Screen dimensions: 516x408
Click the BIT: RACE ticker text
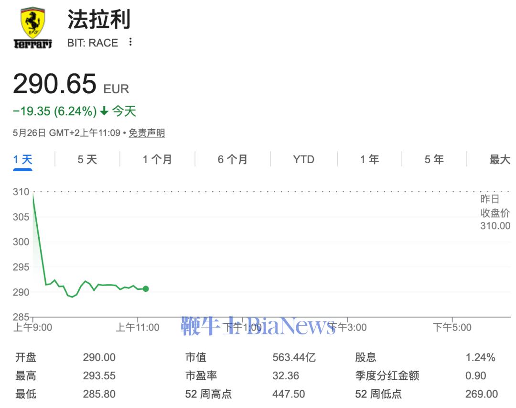click(93, 43)
